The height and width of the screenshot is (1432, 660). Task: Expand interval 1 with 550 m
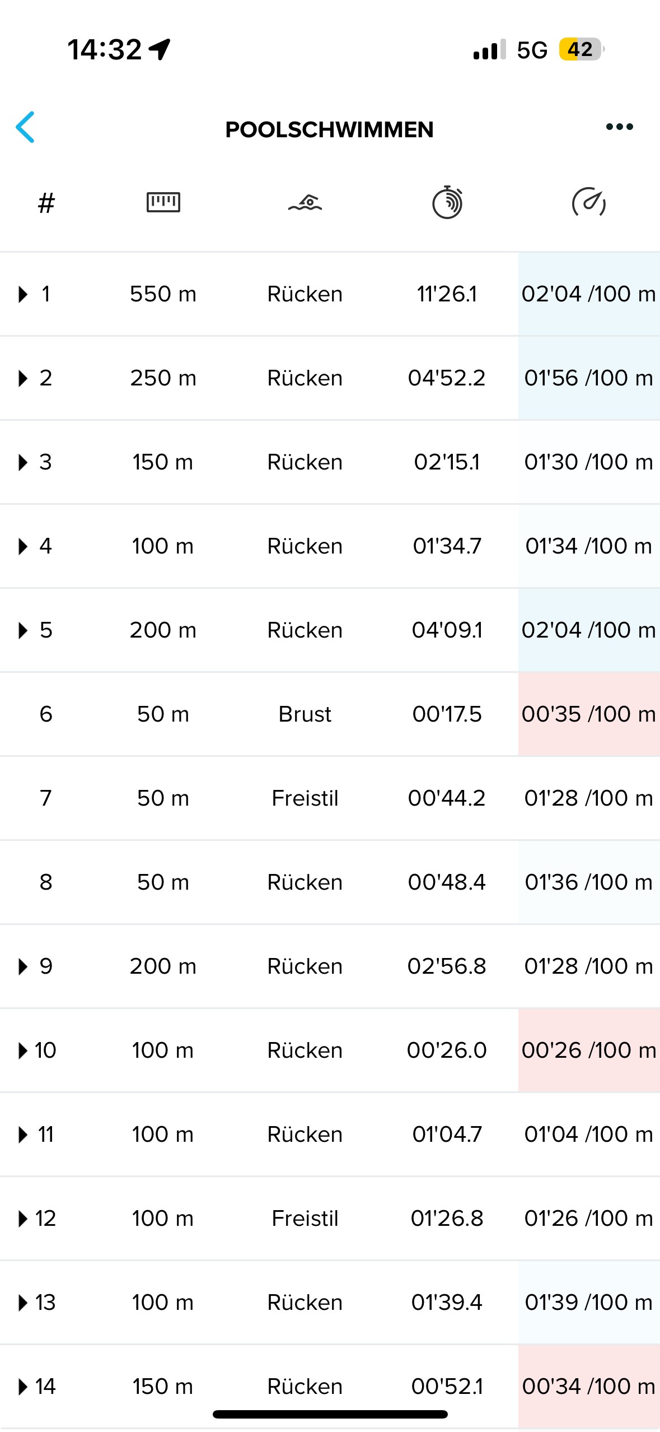[x=330, y=294]
